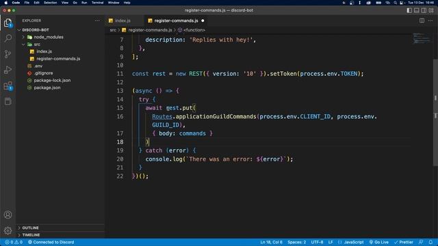438x246 pixels.
Task: Click the <function> breadcrumb segment
Action: pos(194,30)
